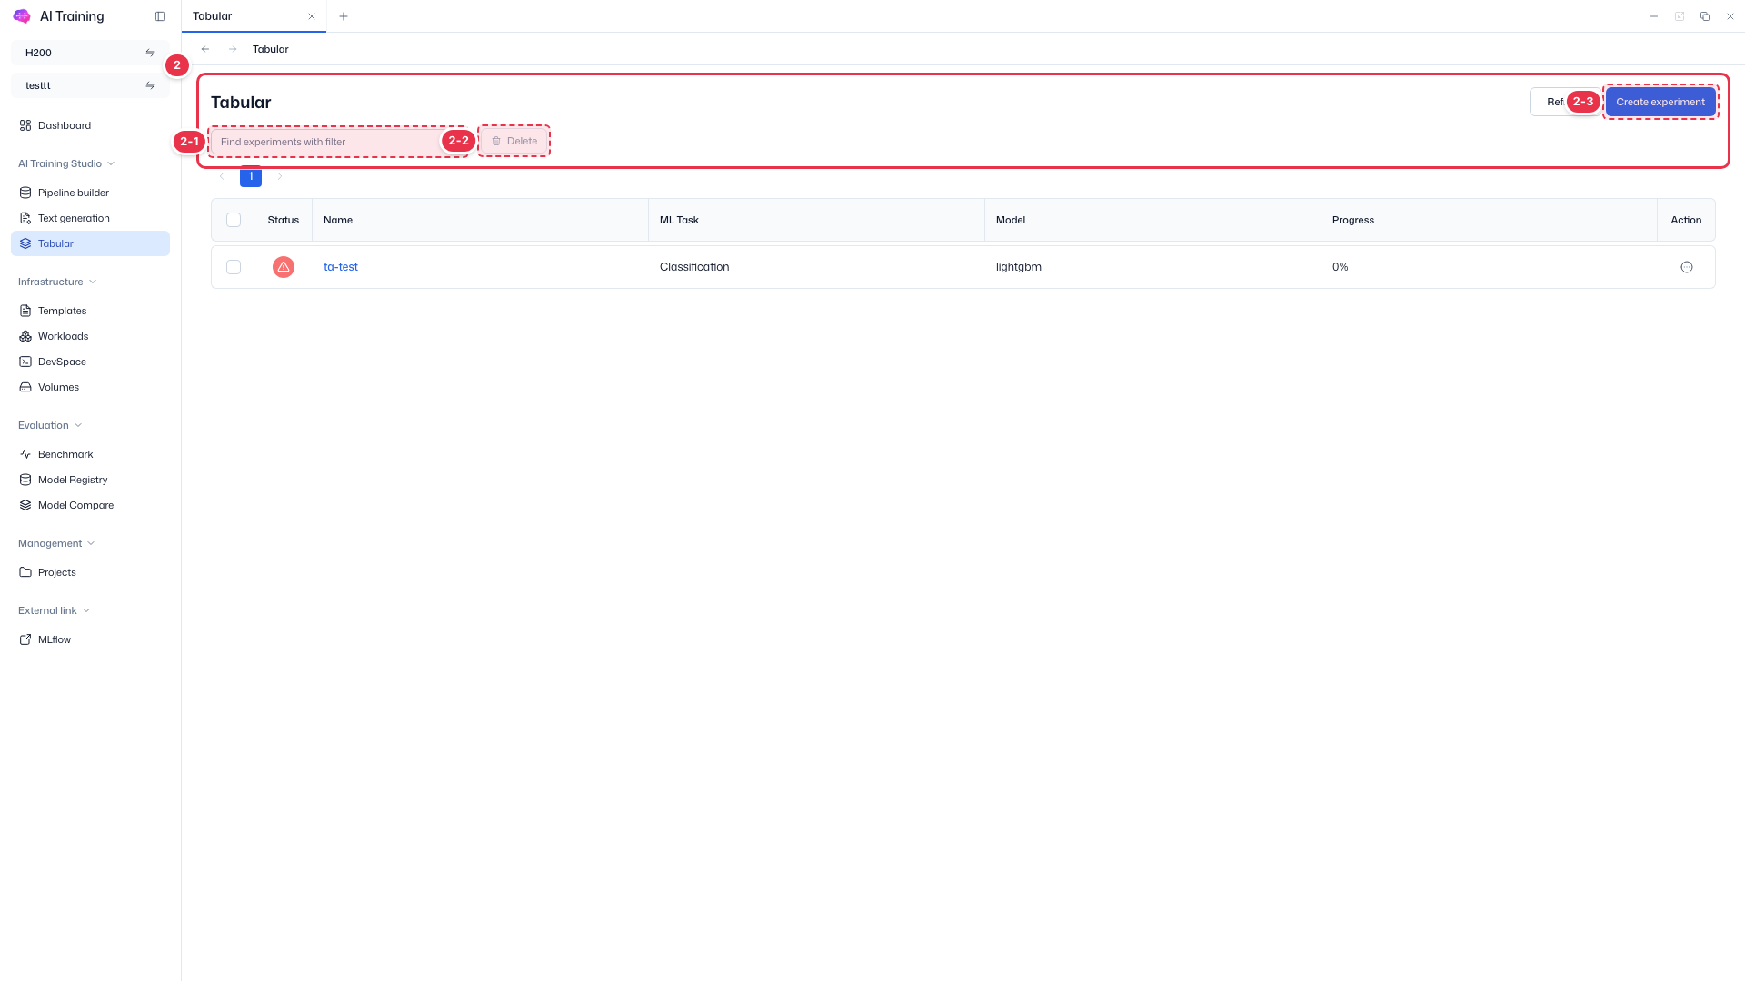Open the ta-test experiment link
Image resolution: width=1745 pixels, height=981 pixels.
[x=341, y=267]
